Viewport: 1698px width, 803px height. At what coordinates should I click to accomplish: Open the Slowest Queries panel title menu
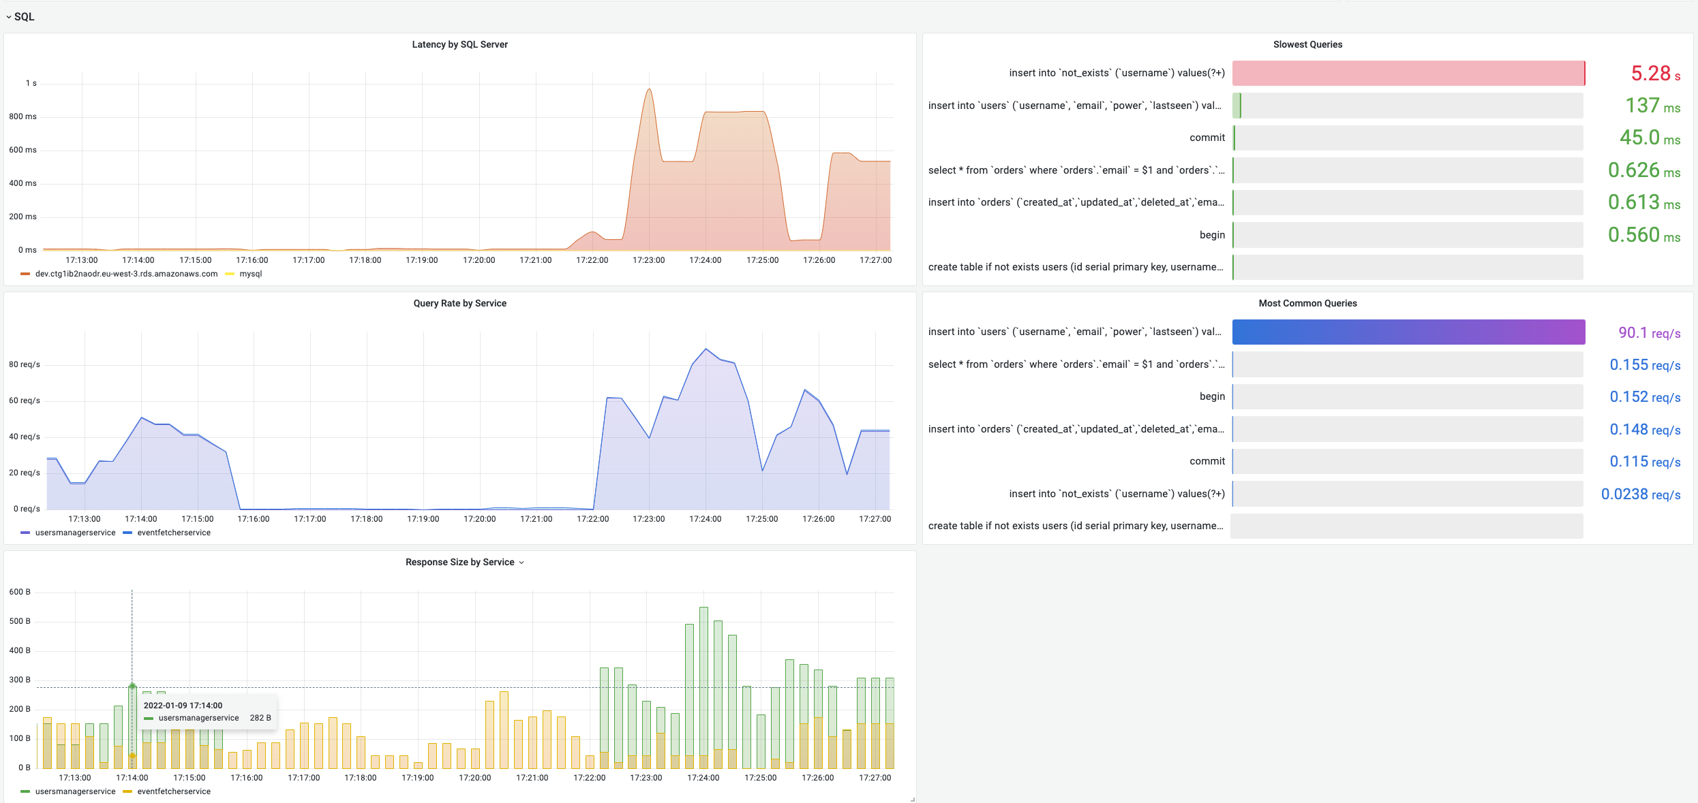pyautogui.click(x=1307, y=44)
